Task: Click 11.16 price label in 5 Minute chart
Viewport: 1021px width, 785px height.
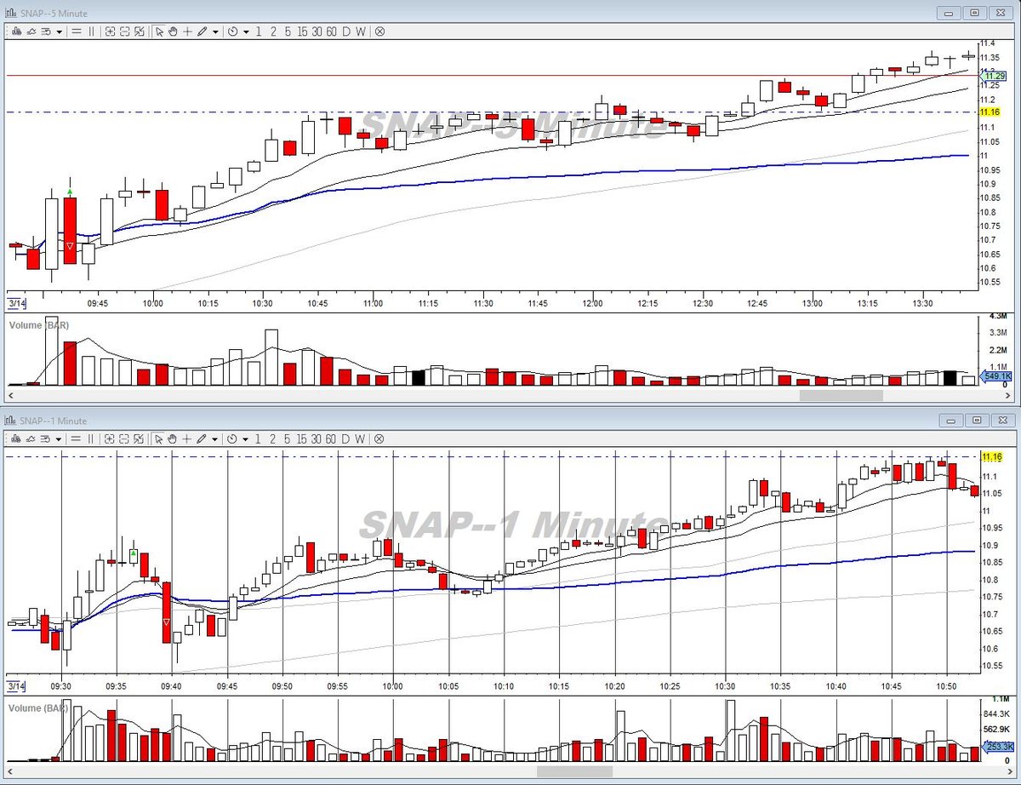Action: tap(989, 112)
